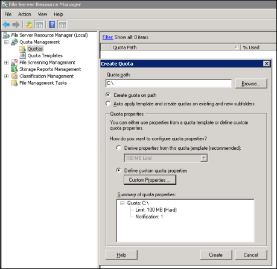Screen dimensions: 277x269
Task: Open the Storage Reports Management node
Action: [50, 69]
